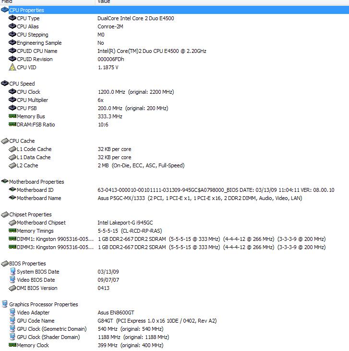The height and width of the screenshot is (351, 349).
Task: Click the L2 Cache value 2 MB (On-Die...)
Action: tap(141, 165)
